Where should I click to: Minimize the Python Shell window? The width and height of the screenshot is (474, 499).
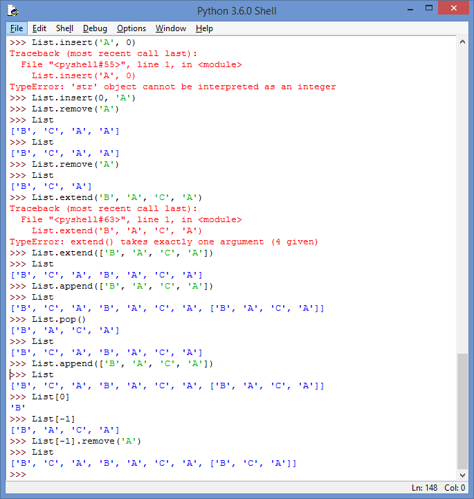tap(410, 10)
